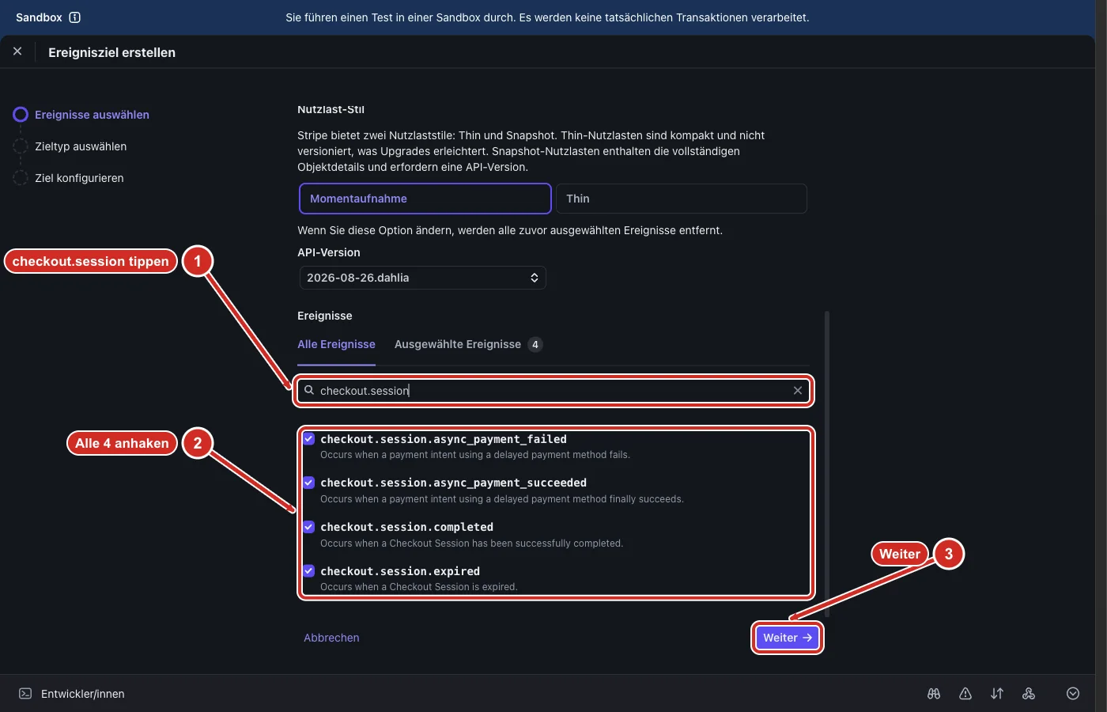1107x712 pixels.
Task: Uncheck checkout.session.expired event
Action: [x=309, y=571]
